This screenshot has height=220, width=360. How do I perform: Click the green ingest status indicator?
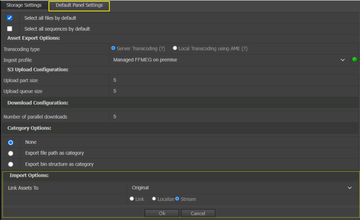(x=355, y=59)
